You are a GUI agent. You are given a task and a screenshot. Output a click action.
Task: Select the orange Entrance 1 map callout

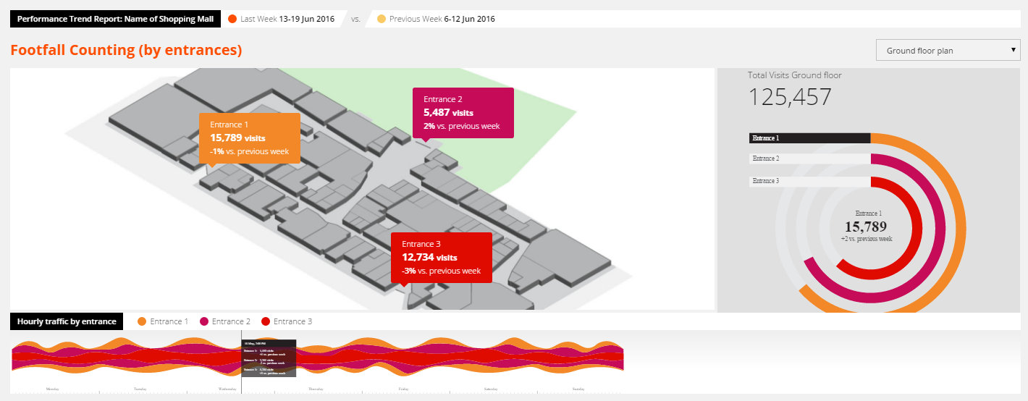click(249, 138)
